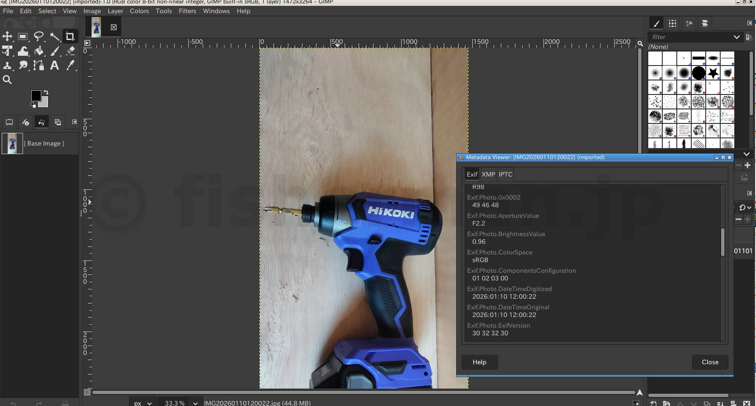The height and width of the screenshot is (406, 756).
Task: Activate the Color Picker eyedropper tool
Action: tap(71, 66)
